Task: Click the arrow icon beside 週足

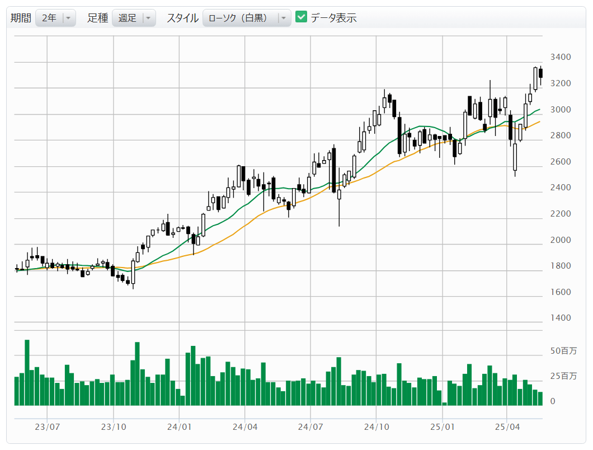Action: [148, 18]
